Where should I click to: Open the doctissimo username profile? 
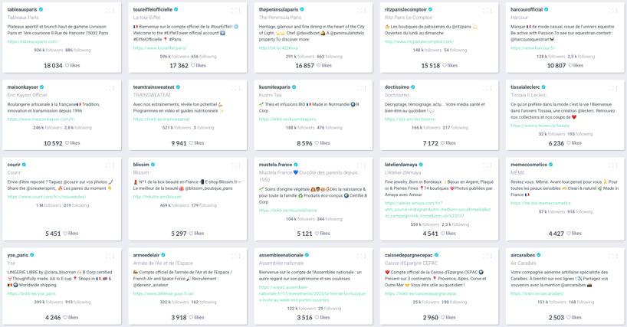click(397, 87)
